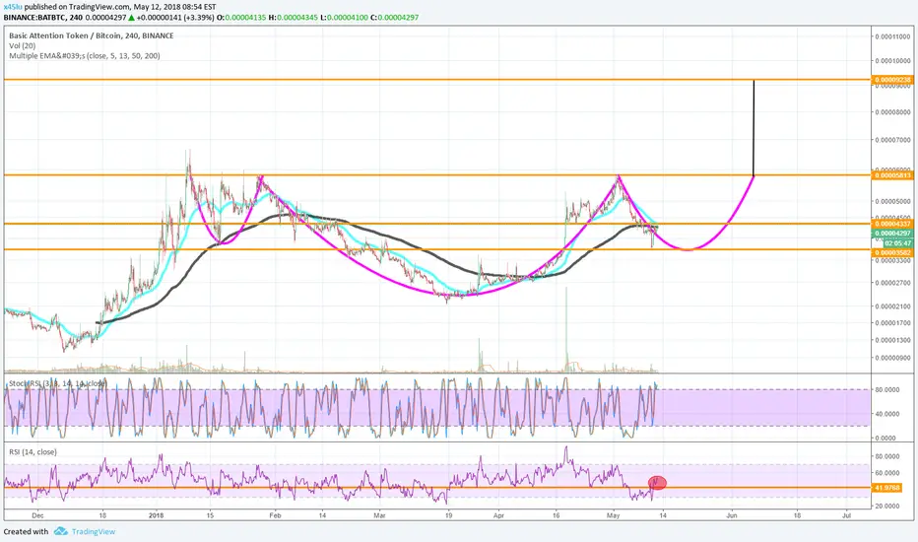The width and height of the screenshot is (918, 542).
Task: Select the Vol (20) indicator label
Action: [x=22, y=45]
